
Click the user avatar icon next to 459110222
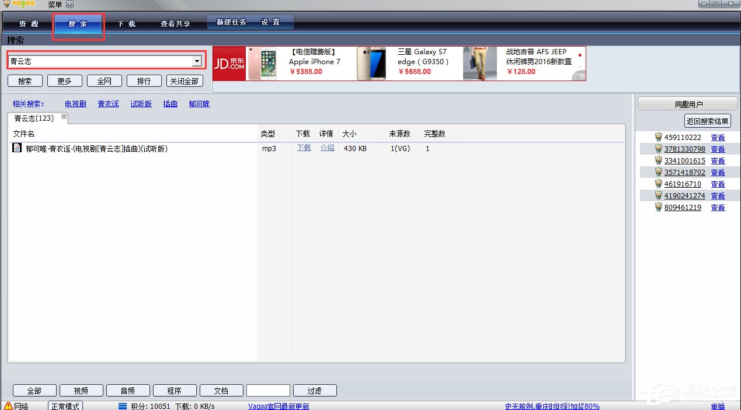(x=658, y=137)
